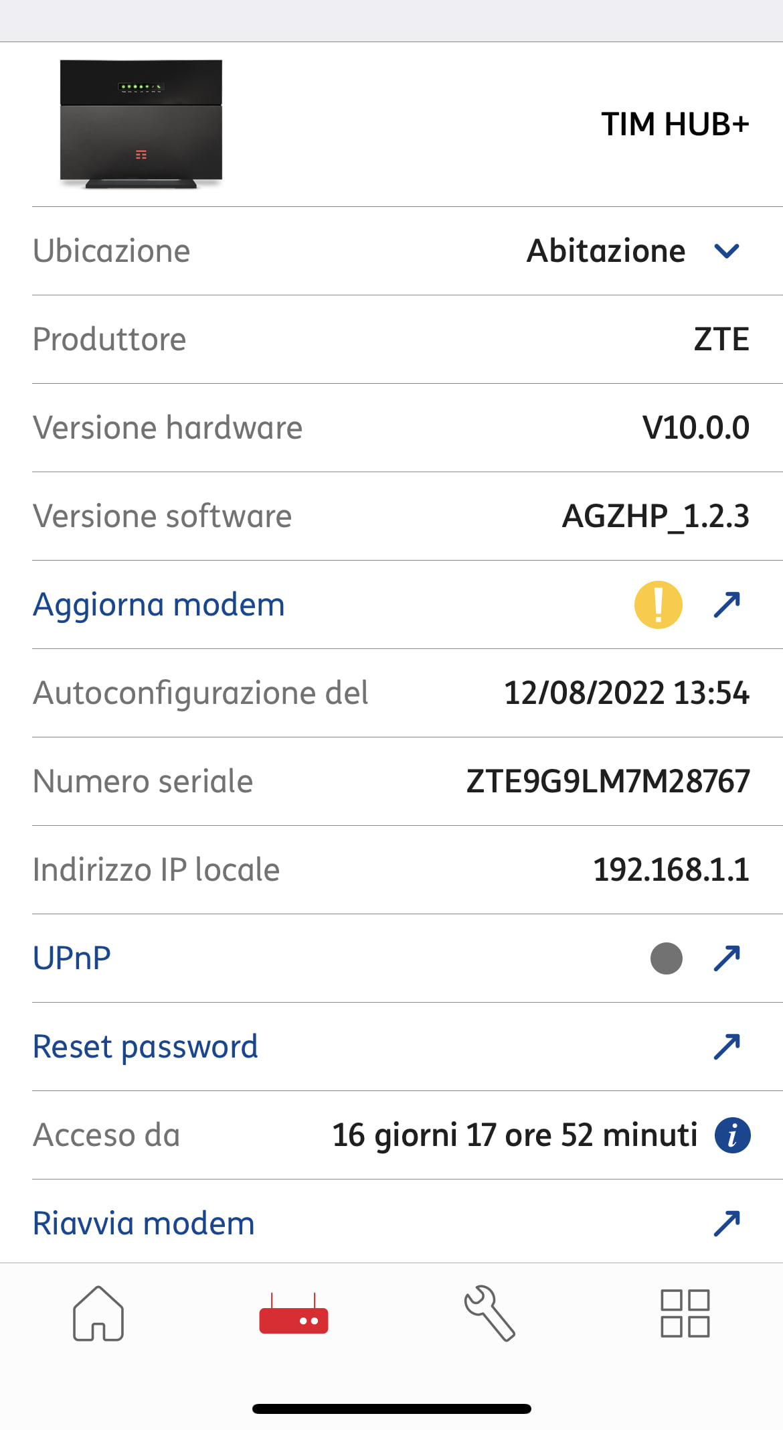
Task: Tap the TIM HUB+ modem picture
Action: pos(141,125)
